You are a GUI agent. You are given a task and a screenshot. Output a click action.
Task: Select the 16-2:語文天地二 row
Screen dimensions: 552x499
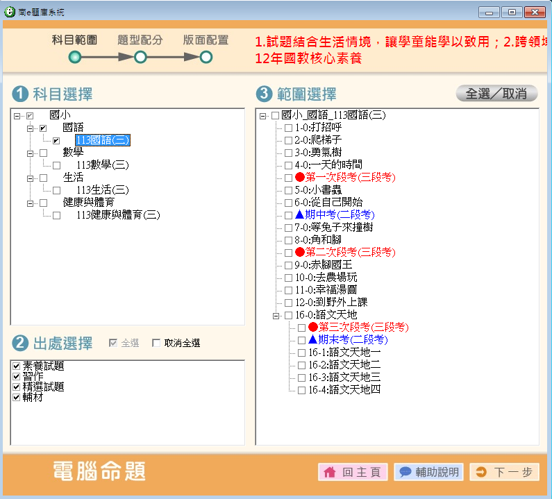click(344, 364)
